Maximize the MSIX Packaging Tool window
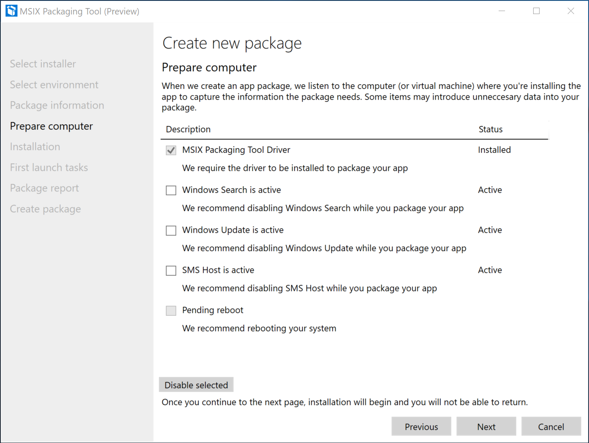The image size is (589, 443). point(536,11)
